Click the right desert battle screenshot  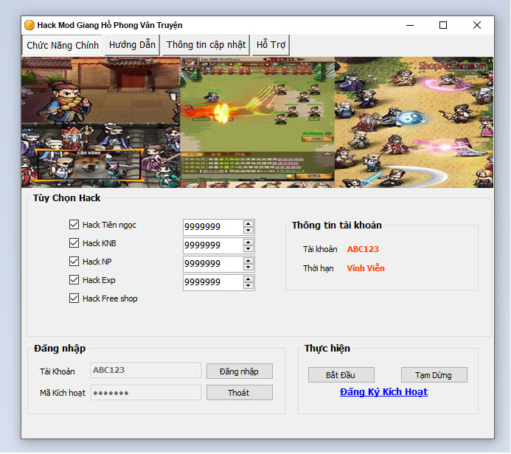414,122
